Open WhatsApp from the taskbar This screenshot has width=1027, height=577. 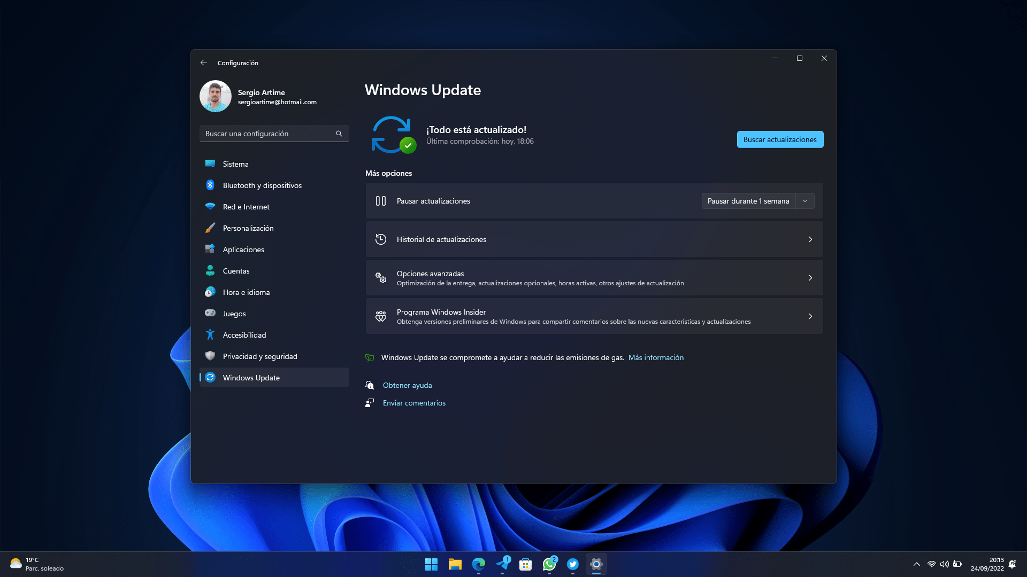coord(549,564)
